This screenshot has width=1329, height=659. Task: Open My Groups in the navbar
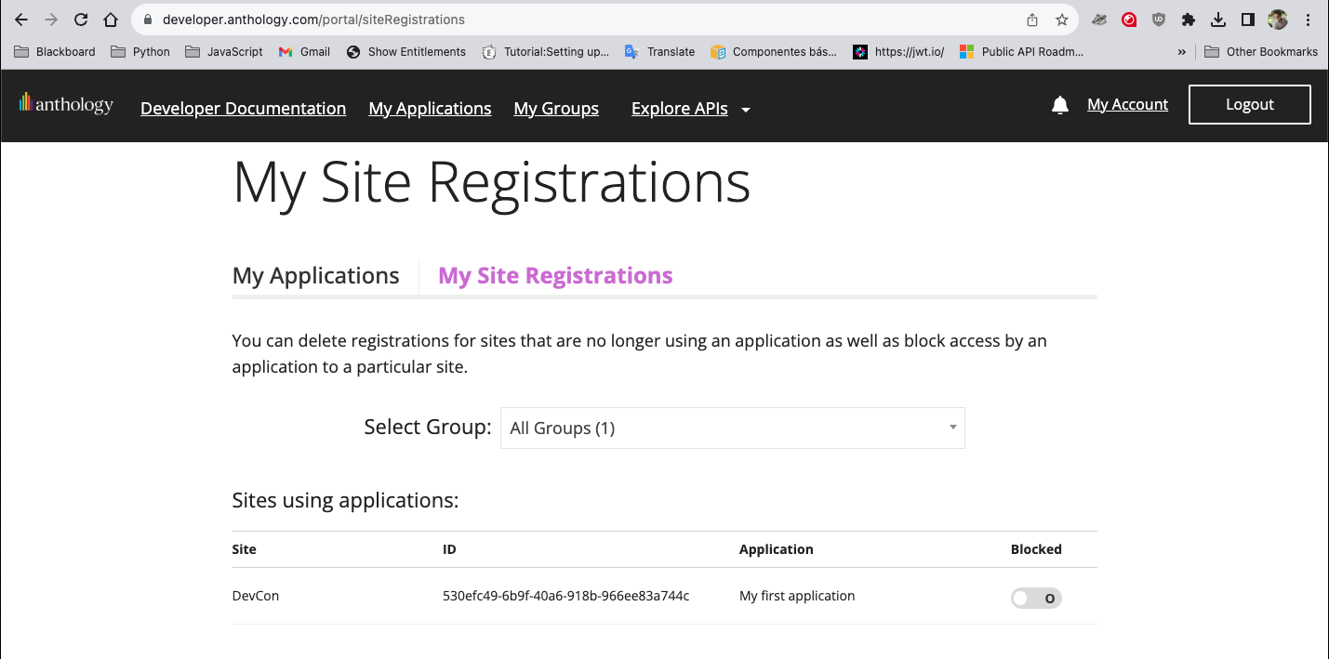tap(556, 109)
